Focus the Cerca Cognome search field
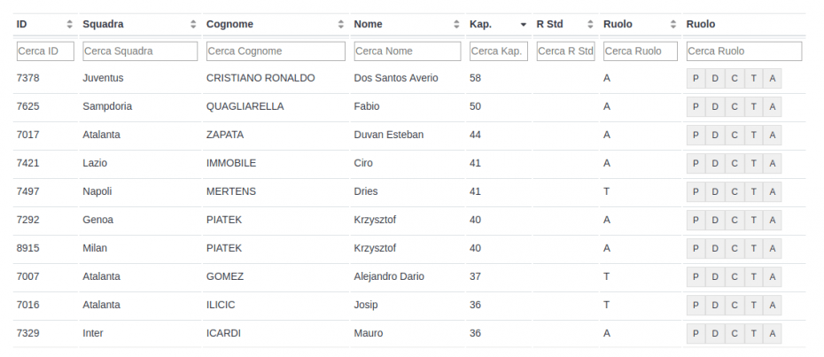 (x=276, y=51)
